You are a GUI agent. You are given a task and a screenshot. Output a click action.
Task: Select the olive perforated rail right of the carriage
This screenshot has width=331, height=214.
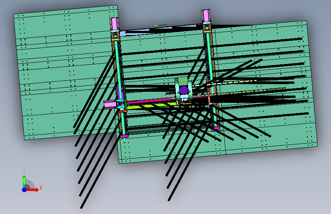click(240, 93)
